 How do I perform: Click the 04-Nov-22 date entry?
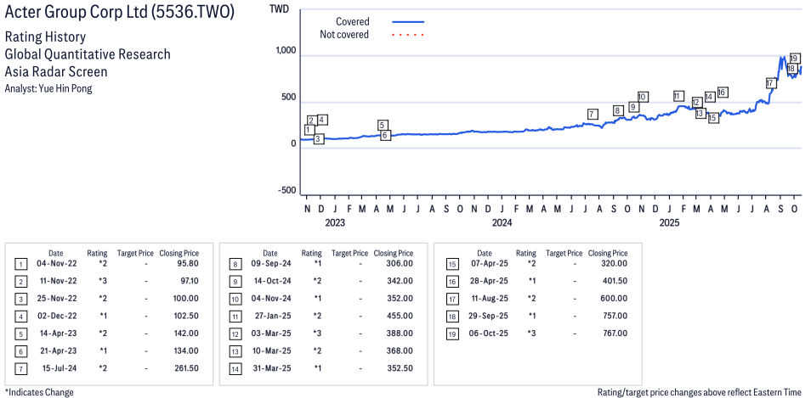click(x=55, y=265)
